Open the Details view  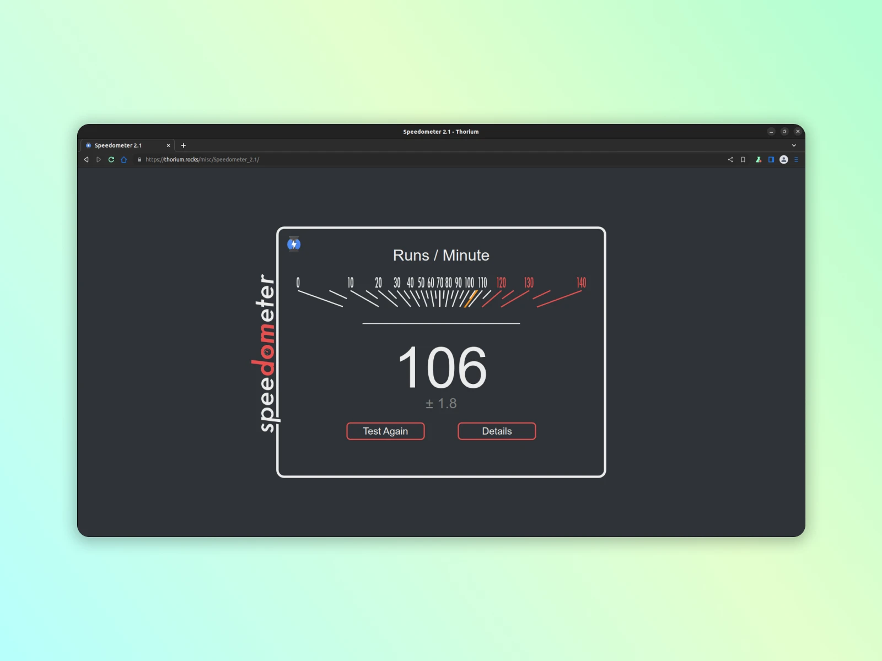point(497,431)
